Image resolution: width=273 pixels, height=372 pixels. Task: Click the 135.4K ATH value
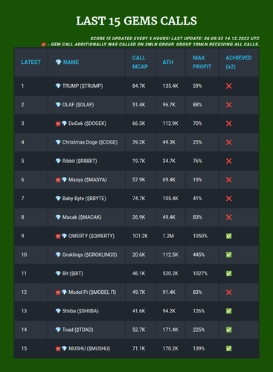(x=170, y=86)
